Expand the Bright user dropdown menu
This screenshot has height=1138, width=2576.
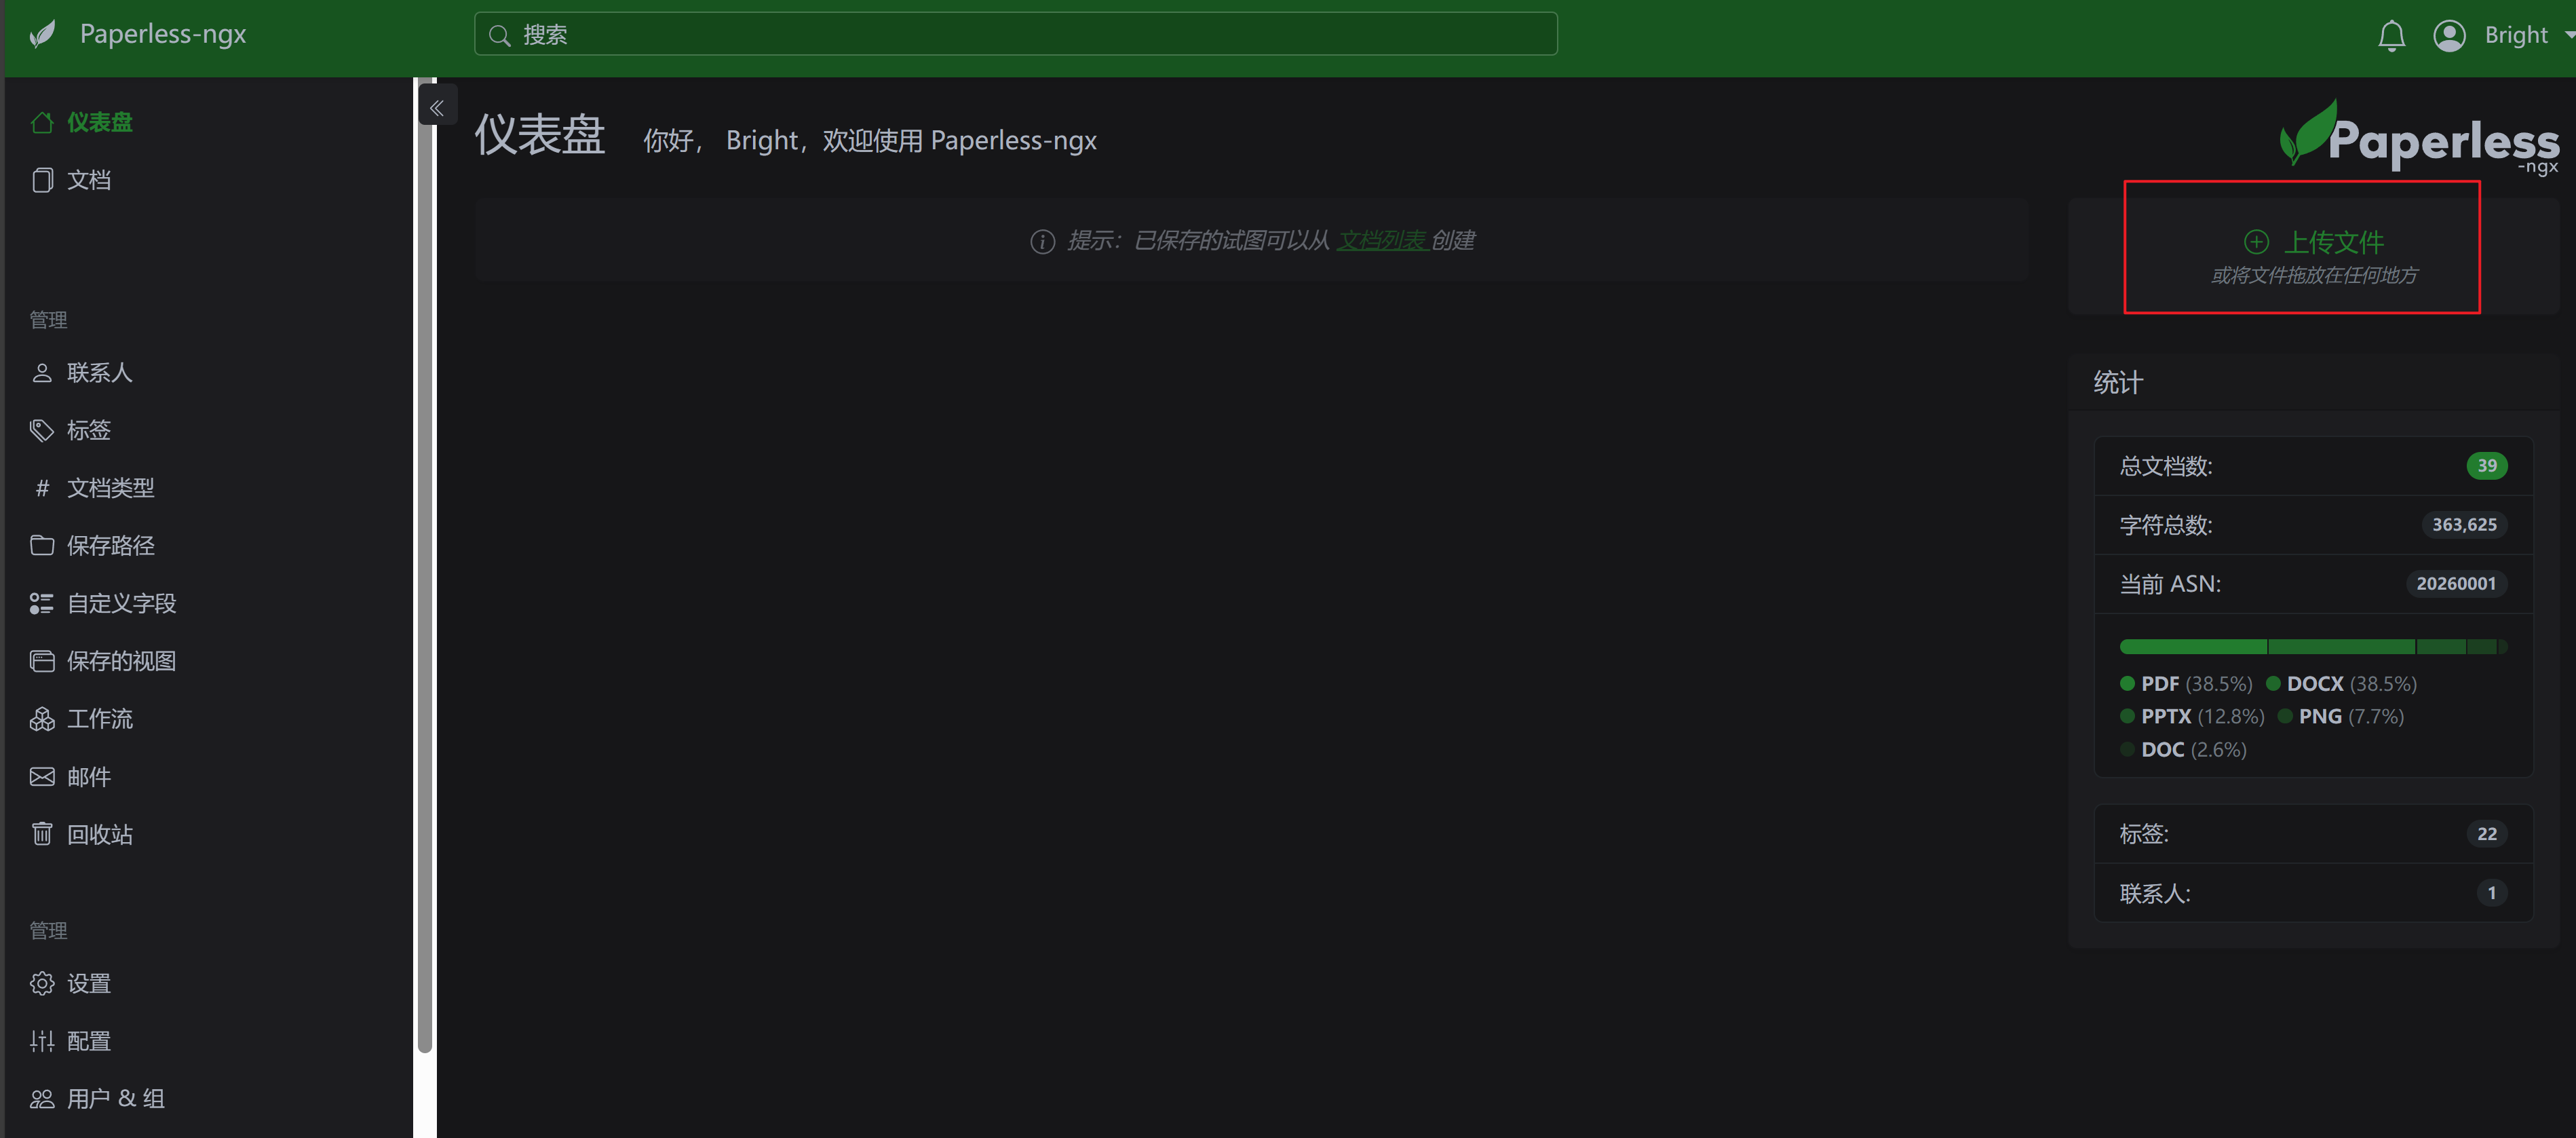[x=2529, y=36]
